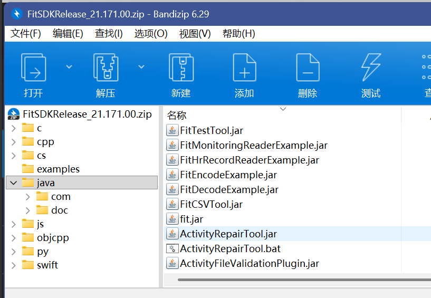Open the Options (选项) menu
The image size is (431, 298).
pos(151,34)
